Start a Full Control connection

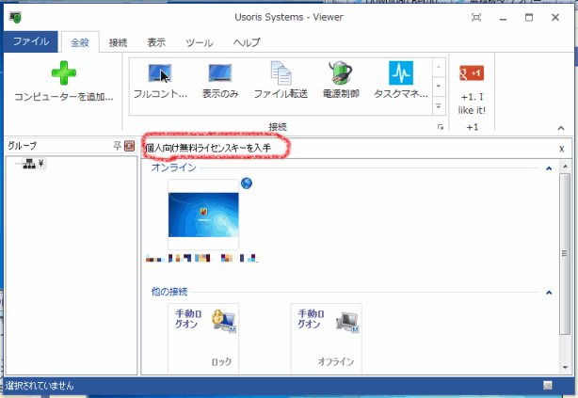pyautogui.click(x=160, y=81)
